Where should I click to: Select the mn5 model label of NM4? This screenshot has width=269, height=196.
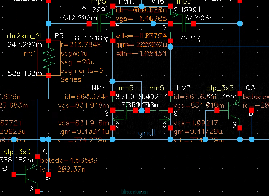(x=126, y=88)
